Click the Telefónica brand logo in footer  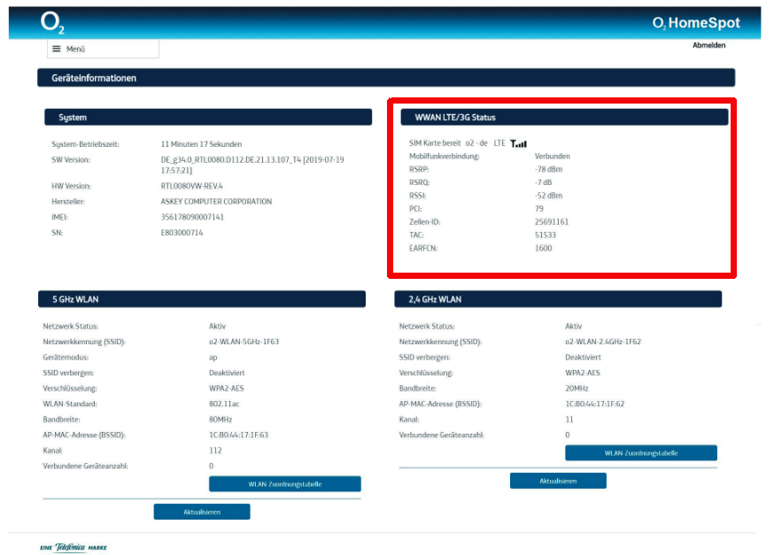(x=73, y=547)
